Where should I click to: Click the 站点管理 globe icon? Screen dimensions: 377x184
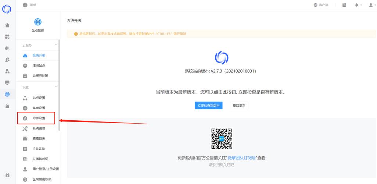(x=38, y=22)
